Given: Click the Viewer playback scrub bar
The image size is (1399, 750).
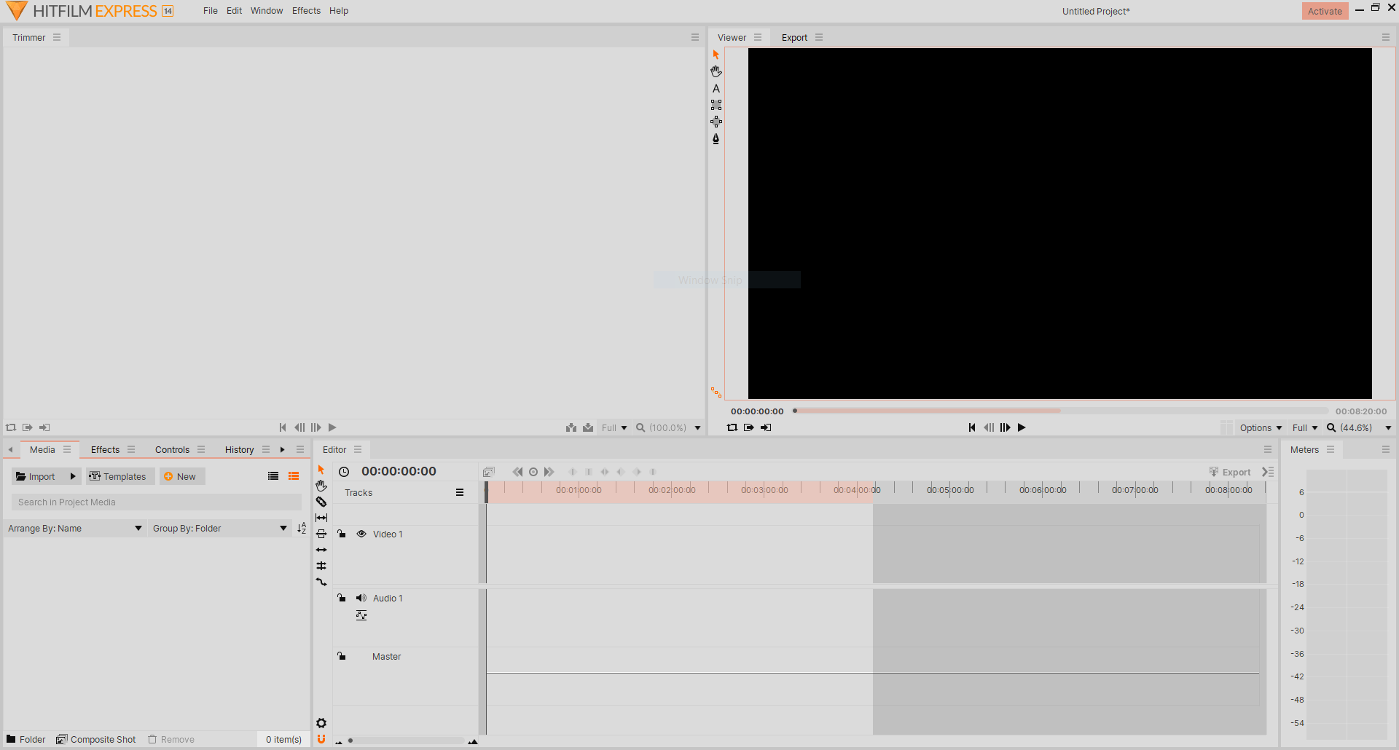Looking at the screenshot, I should (1060, 411).
